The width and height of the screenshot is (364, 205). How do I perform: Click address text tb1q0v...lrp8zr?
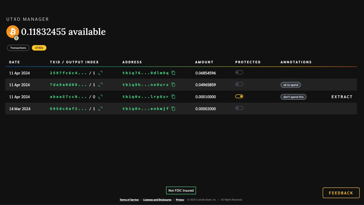tap(146, 97)
